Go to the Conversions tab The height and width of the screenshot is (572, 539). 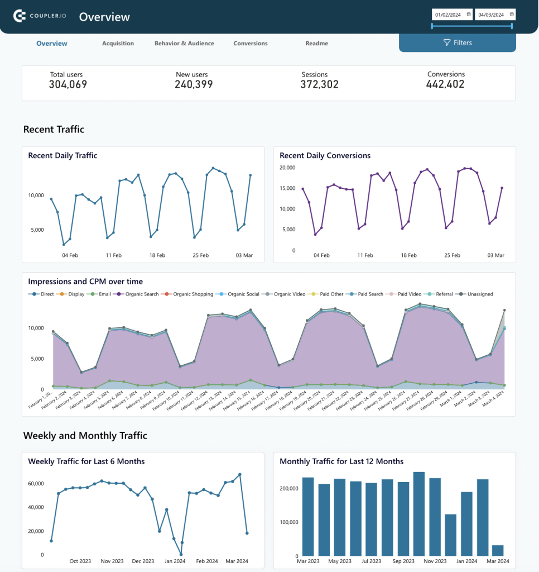tap(251, 43)
